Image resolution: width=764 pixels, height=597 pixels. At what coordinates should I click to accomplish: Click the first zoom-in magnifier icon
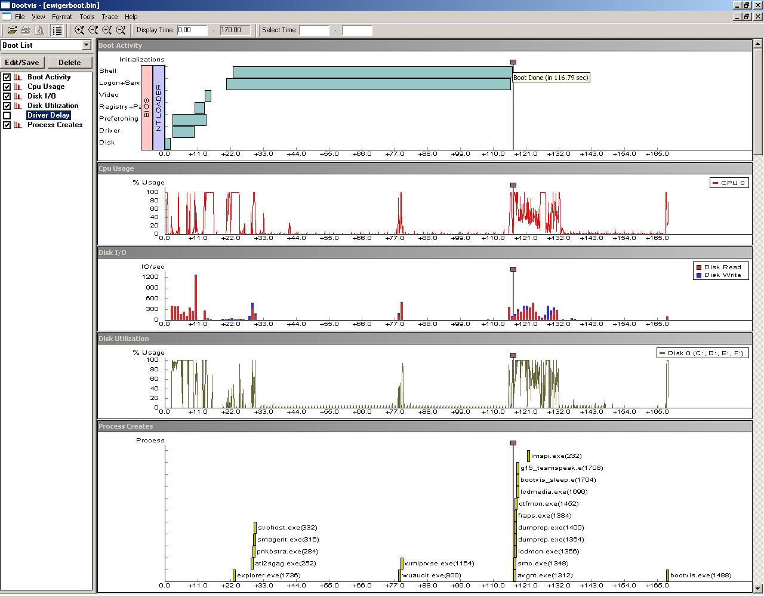click(79, 30)
